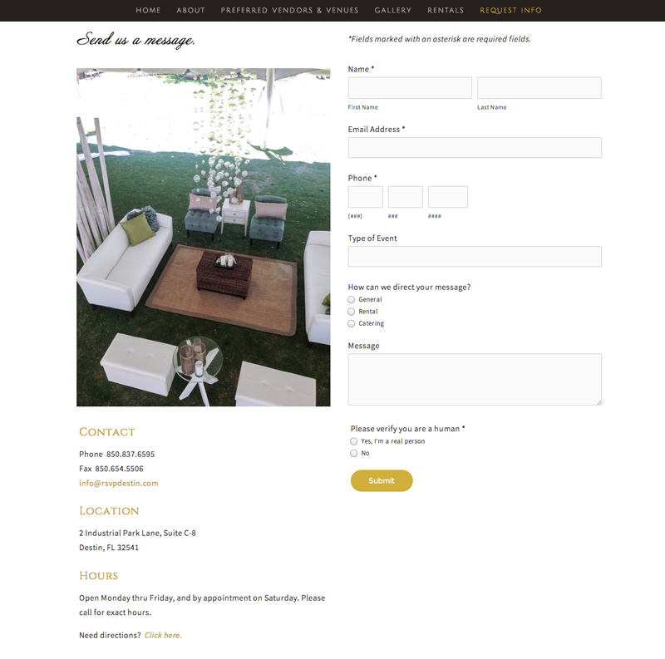Open the Home menu item
Image resolution: width=665 pixels, height=659 pixels.
pyautogui.click(x=148, y=10)
